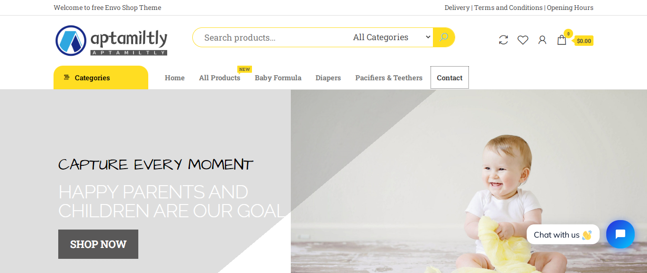Screen dimensions: 647x273
Task: Open the Baby Formula menu item
Action: pyautogui.click(x=278, y=78)
